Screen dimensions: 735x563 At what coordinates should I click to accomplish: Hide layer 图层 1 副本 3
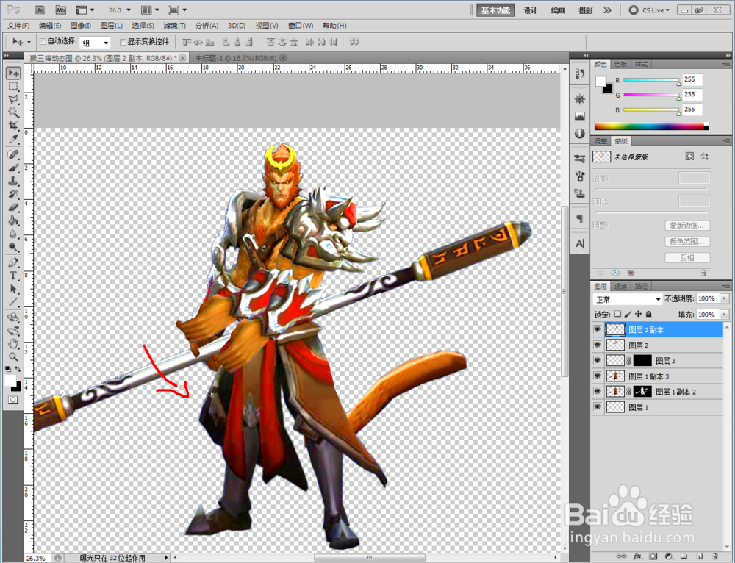597,376
